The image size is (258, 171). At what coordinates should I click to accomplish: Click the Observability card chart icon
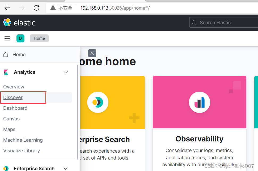coord(200,102)
